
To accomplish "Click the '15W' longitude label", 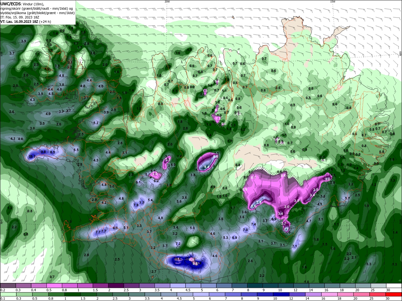I will pyautogui.click(x=333, y=2).
